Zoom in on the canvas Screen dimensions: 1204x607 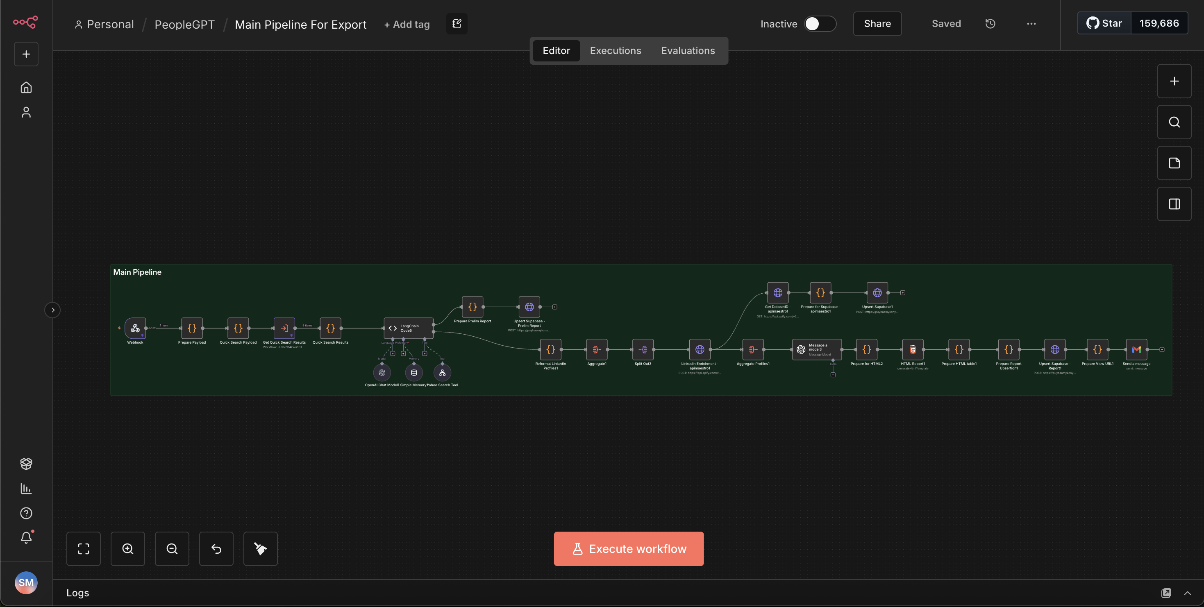(x=127, y=548)
